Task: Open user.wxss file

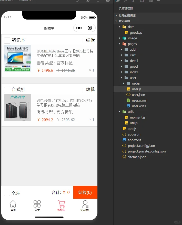Action: click(x=139, y=106)
